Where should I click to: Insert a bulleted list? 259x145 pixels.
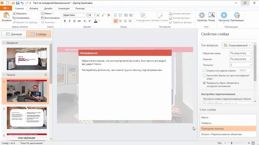tap(115, 15)
